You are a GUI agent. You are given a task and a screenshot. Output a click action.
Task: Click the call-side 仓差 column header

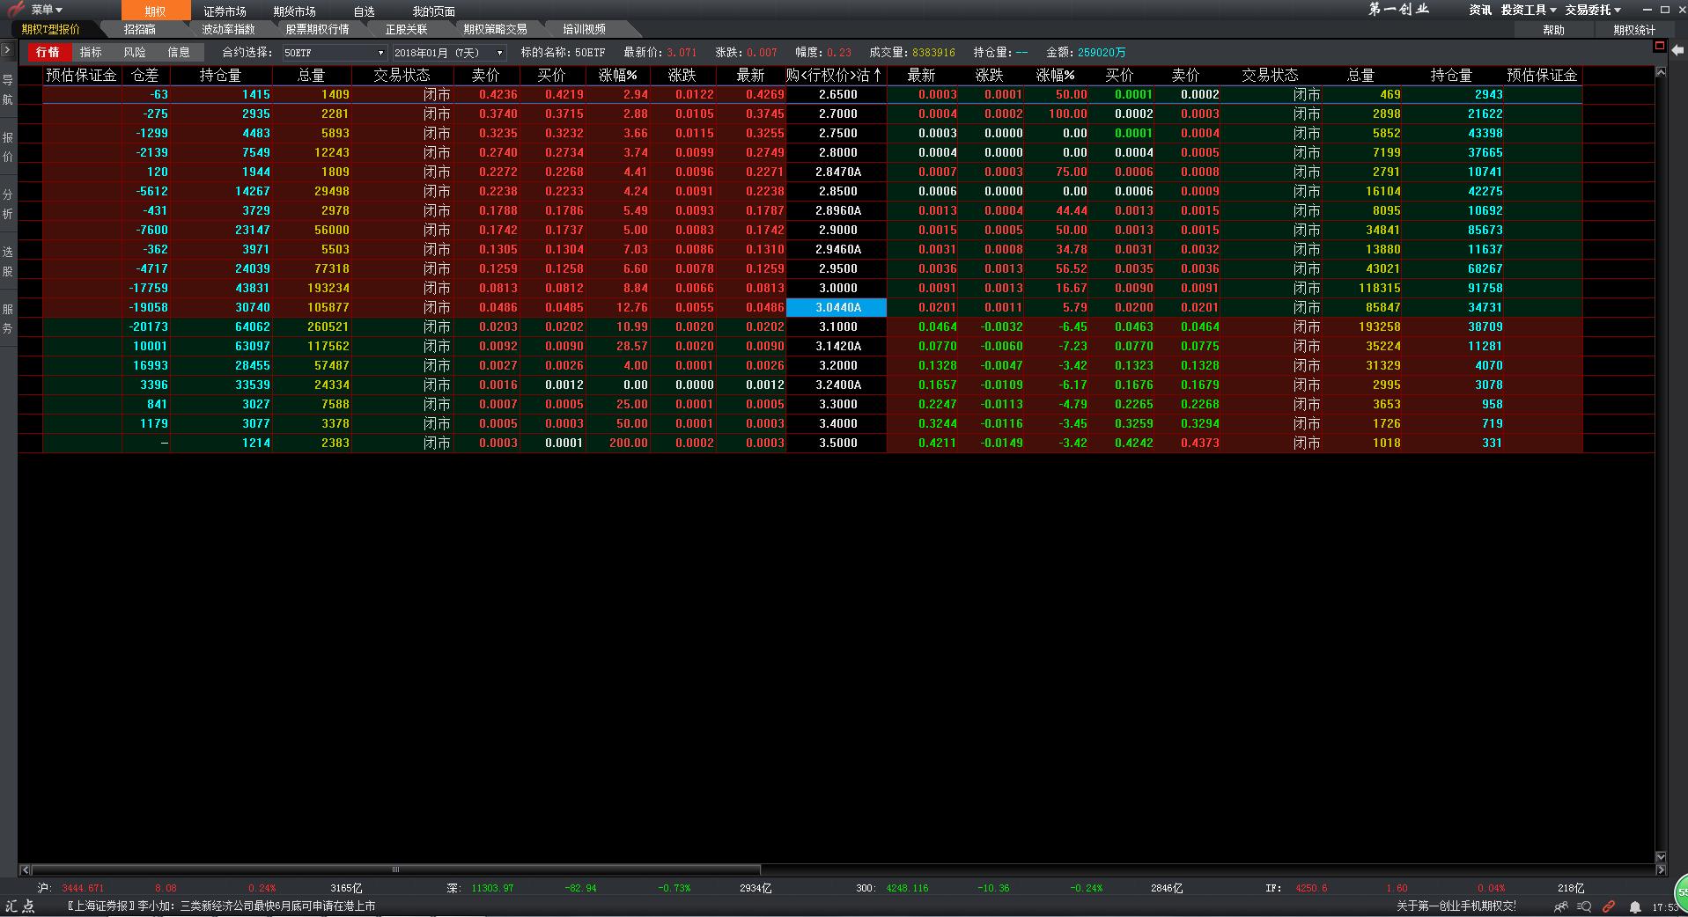click(x=145, y=76)
